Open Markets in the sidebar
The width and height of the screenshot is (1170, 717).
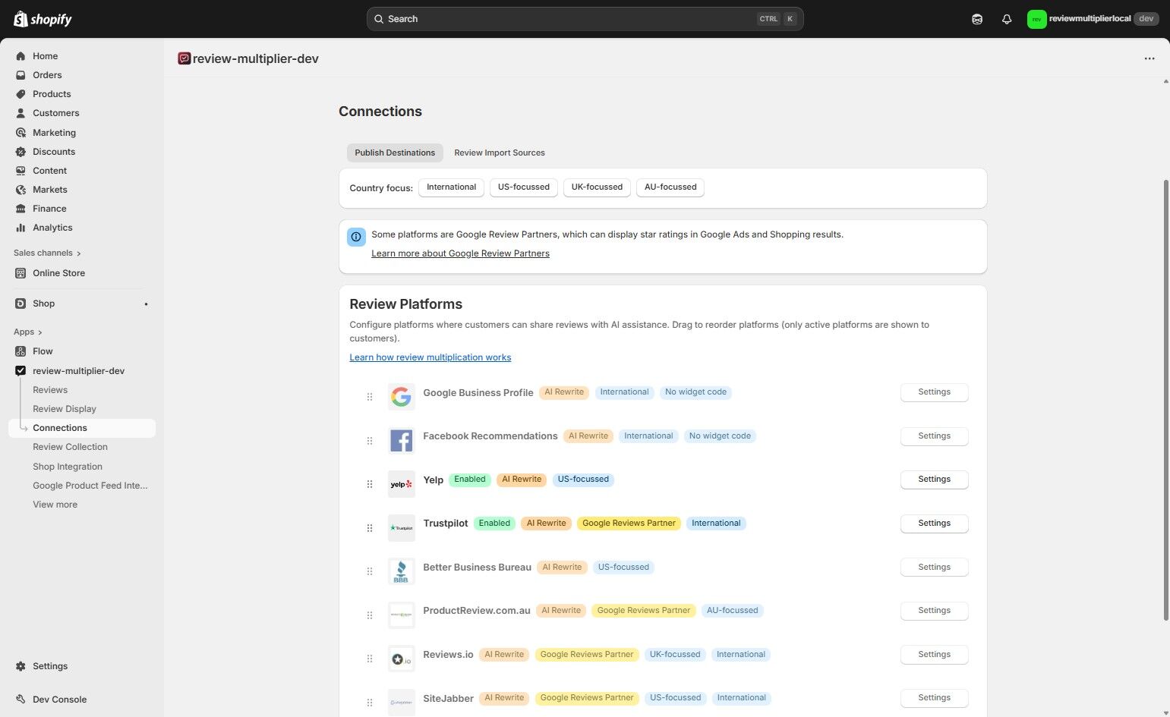82,190
